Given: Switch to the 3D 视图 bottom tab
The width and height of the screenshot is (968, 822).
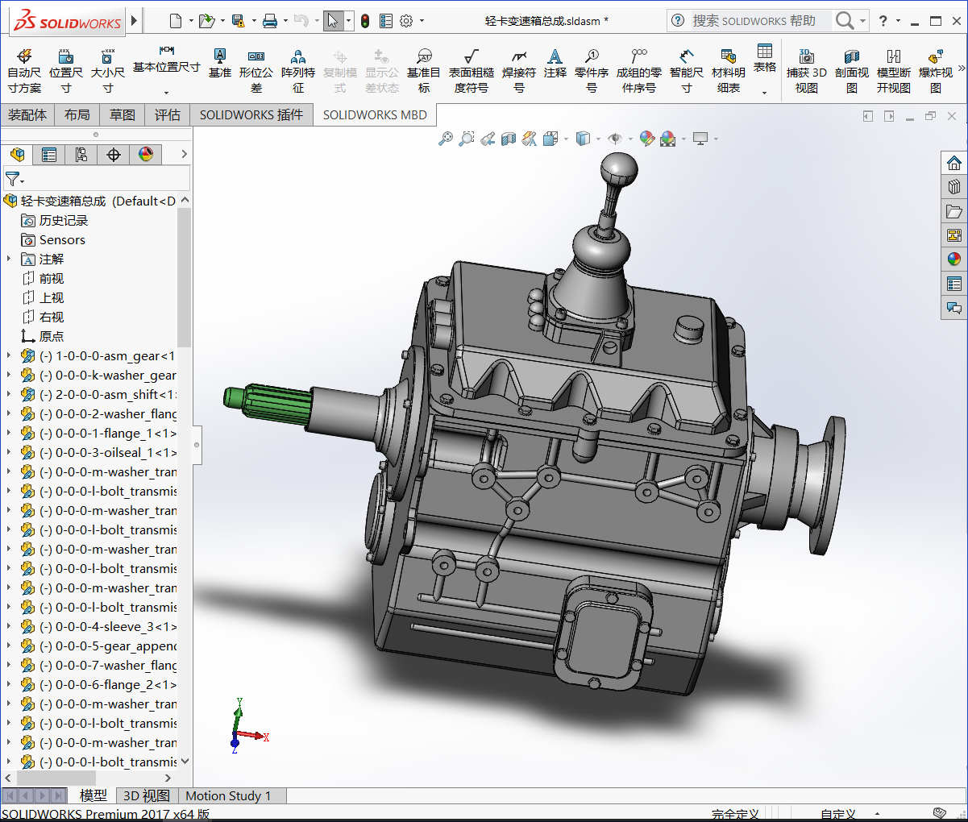Looking at the screenshot, I should [146, 795].
